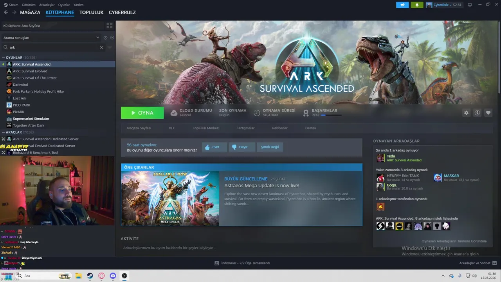Sort library by recent activity clock icon
501x282 pixels.
click(x=105, y=38)
